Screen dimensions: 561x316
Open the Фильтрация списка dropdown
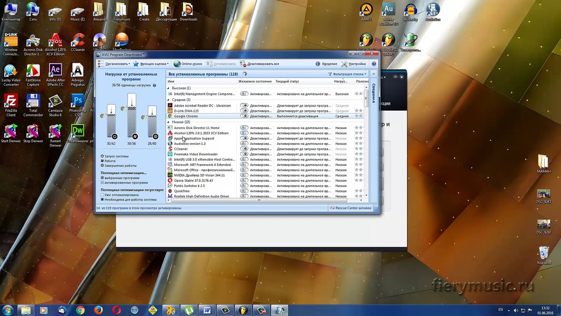347,74
